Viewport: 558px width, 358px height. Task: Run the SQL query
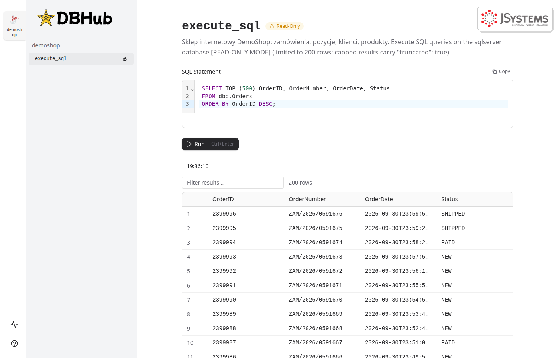pyautogui.click(x=210, y=144)
